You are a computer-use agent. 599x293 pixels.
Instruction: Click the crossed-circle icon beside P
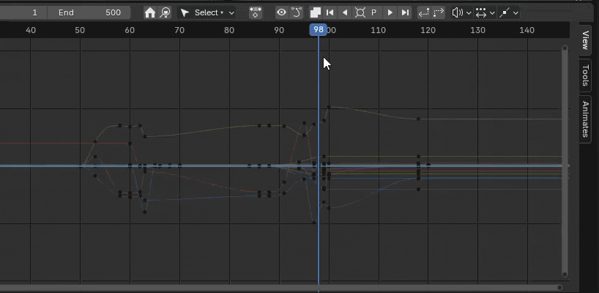360,12
